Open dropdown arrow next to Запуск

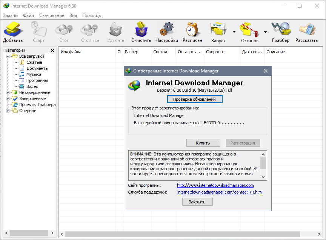tap(234, 32)
